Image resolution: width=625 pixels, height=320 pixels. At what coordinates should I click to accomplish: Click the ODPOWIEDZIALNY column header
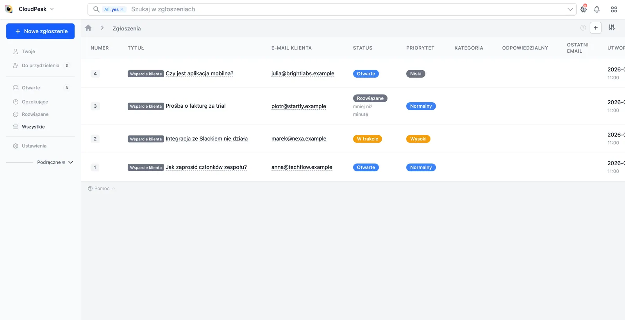pos(525,48)
